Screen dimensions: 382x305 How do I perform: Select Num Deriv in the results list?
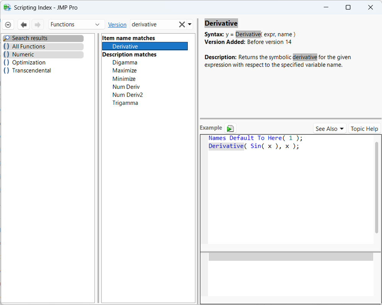(126, 87)
